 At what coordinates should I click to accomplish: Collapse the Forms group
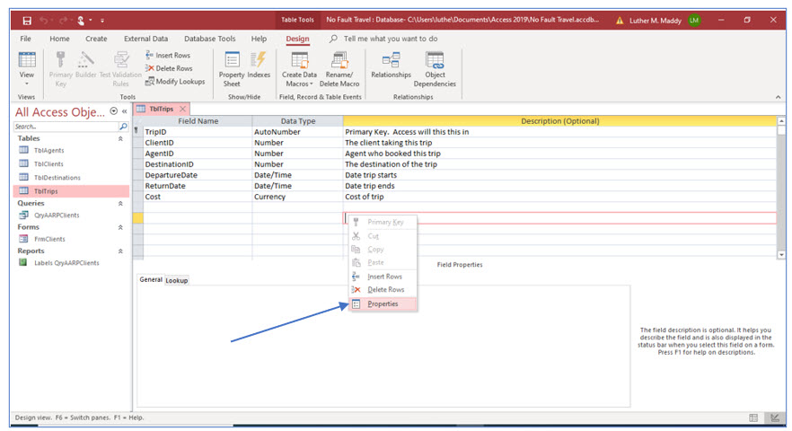(x=120, y=227)
